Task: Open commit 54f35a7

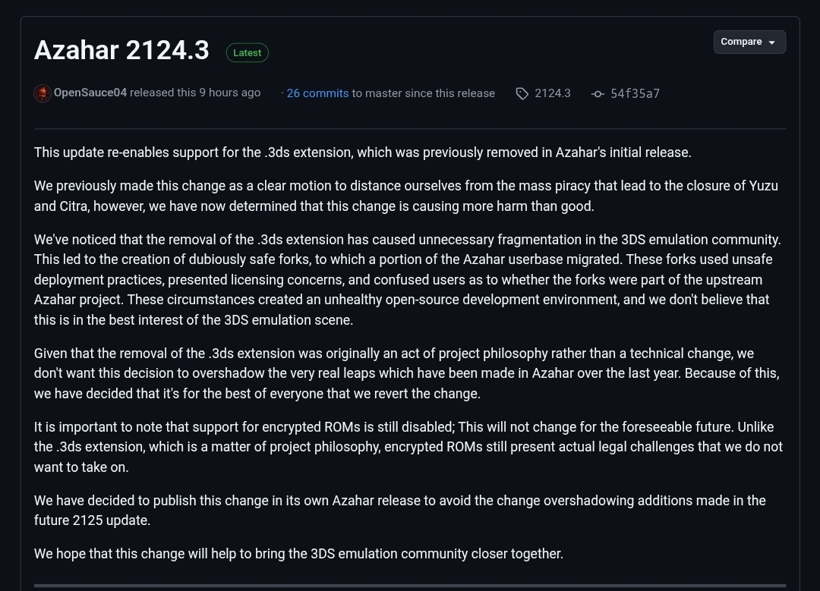Action: pyautogui.click(x=635, y=93)
